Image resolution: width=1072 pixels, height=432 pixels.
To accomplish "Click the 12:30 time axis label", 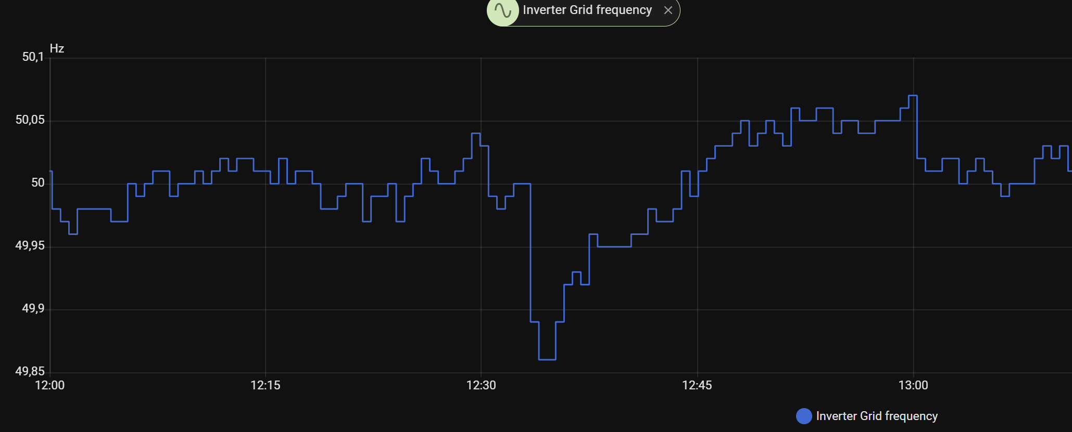I will [481, 385].
